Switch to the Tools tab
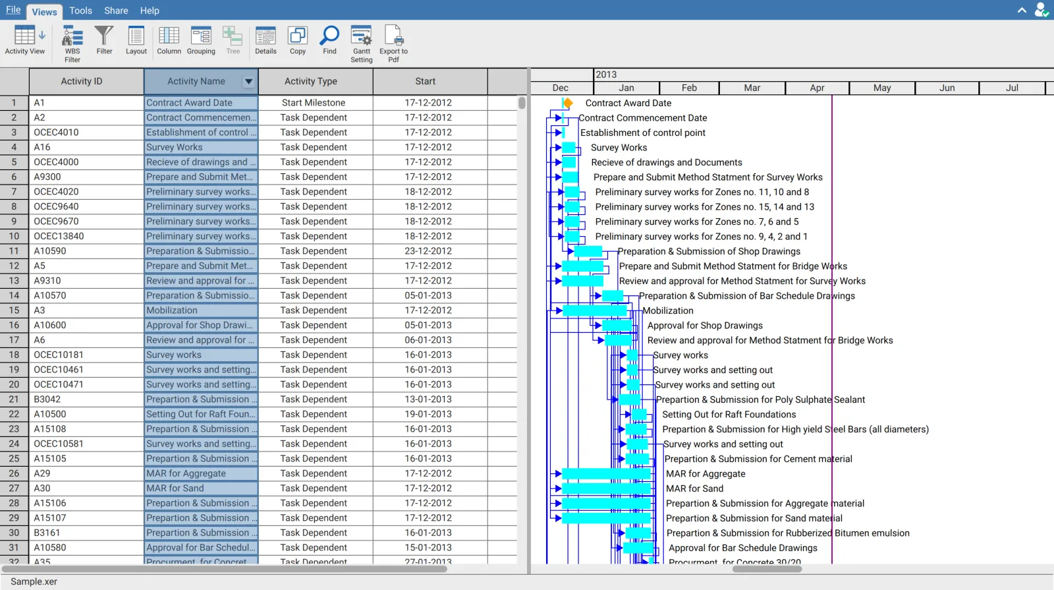The width and height of the screenshot is (1054, 590). pyautogui.click(x=80, y=11)
